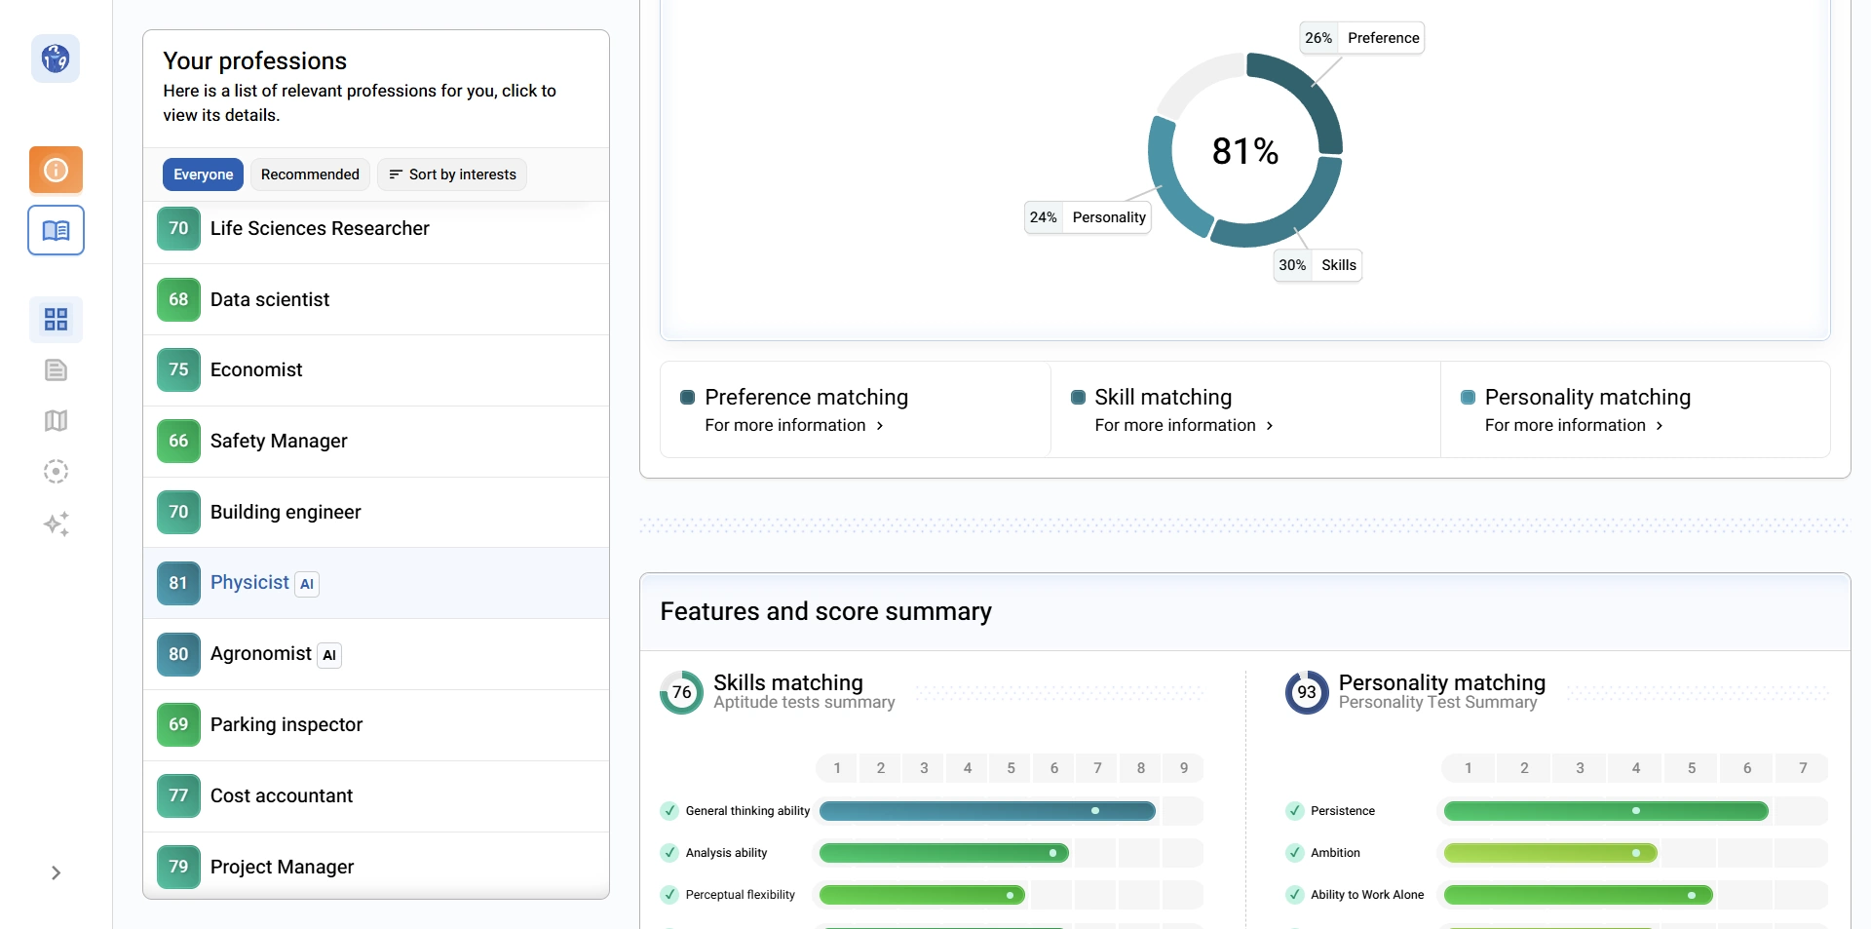The height and width of the screenshot is (929, 1871).
Task: Open the folded map sidebar icon
Action: pyautogui.click(x=56, y=421)
